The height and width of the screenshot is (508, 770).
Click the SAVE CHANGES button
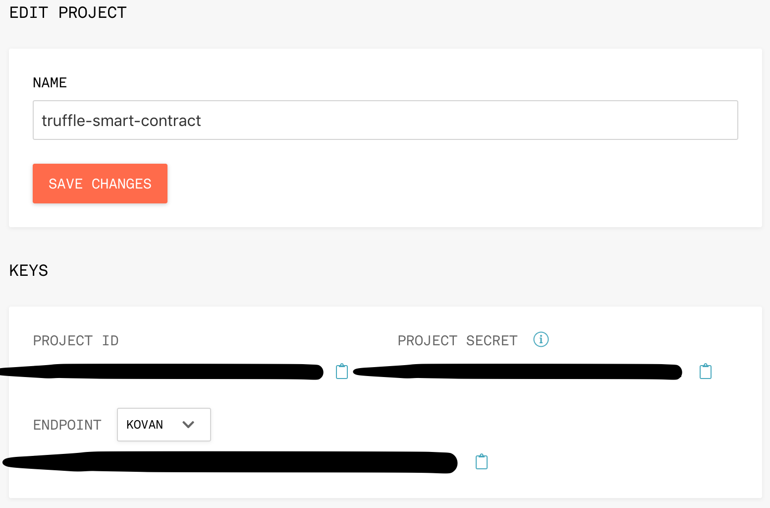(x=100, y=184)
